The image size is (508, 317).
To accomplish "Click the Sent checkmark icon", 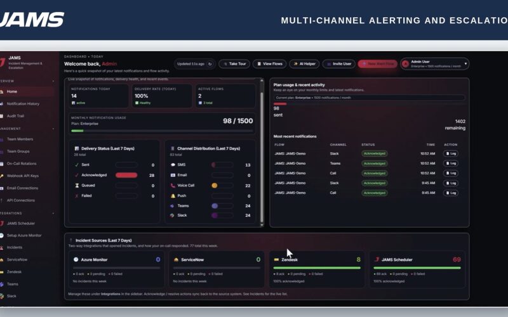I will (x=77, y=165).
